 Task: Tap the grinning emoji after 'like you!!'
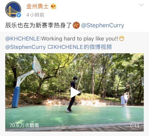[x=122, y=38]
